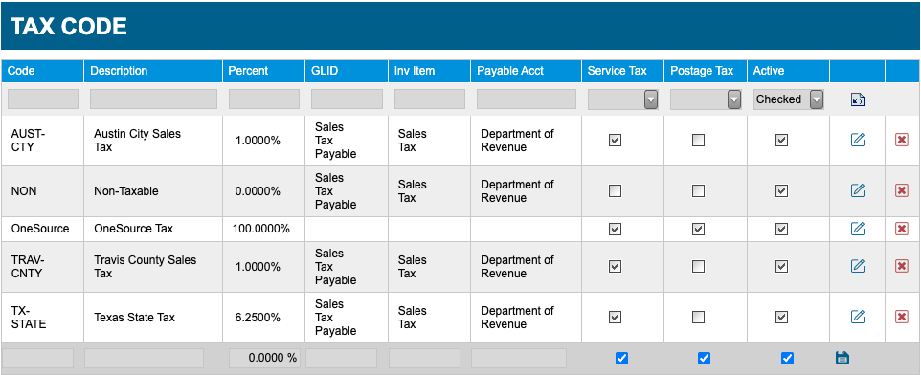Screen dimensions: 921x375
Task: Sort by the Code column header
Action: click(21, 71)
